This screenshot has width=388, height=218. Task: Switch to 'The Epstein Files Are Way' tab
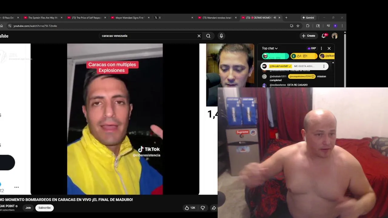pyautogui.click(x=42, y=18)
